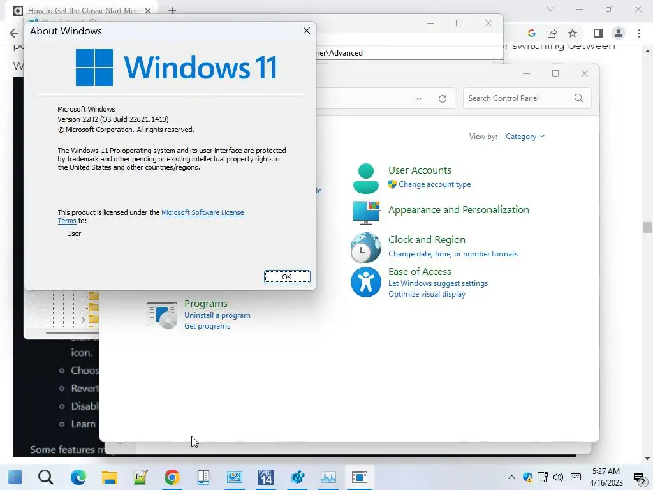653x490 pixels.
Task: Expand Control Panel address history dropdown
Action: pyautogui.click(x=419, y=99)
